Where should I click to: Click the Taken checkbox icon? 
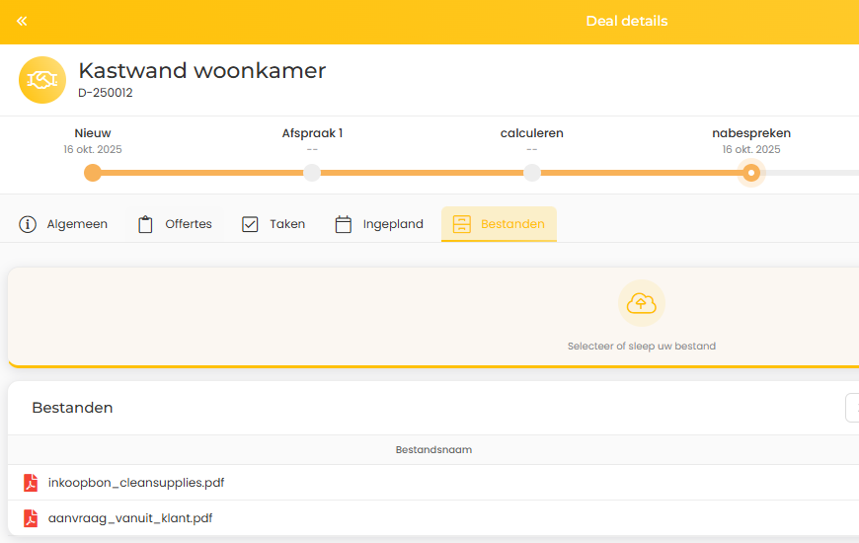[x=250, y=224]
